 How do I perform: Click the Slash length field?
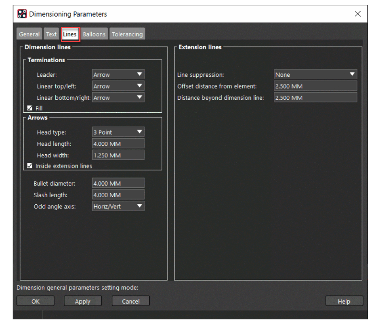118,195
